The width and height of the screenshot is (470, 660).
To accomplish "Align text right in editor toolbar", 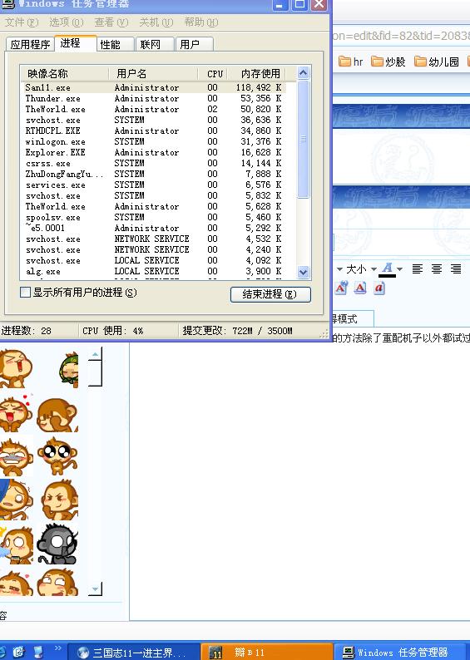I will (x=456, y=269).
